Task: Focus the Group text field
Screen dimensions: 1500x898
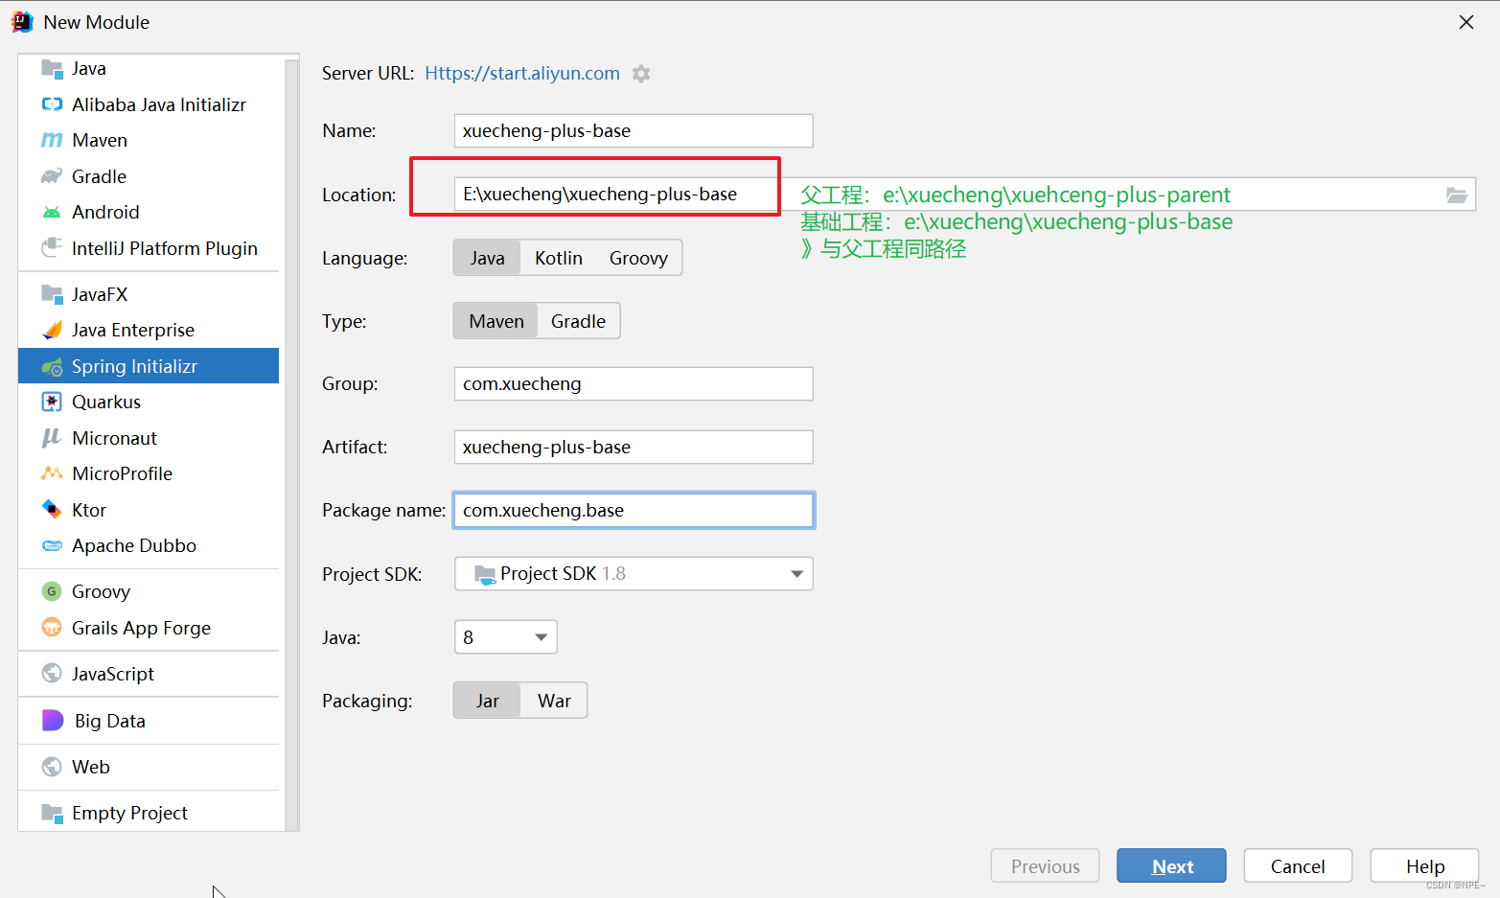Action: 634,384
